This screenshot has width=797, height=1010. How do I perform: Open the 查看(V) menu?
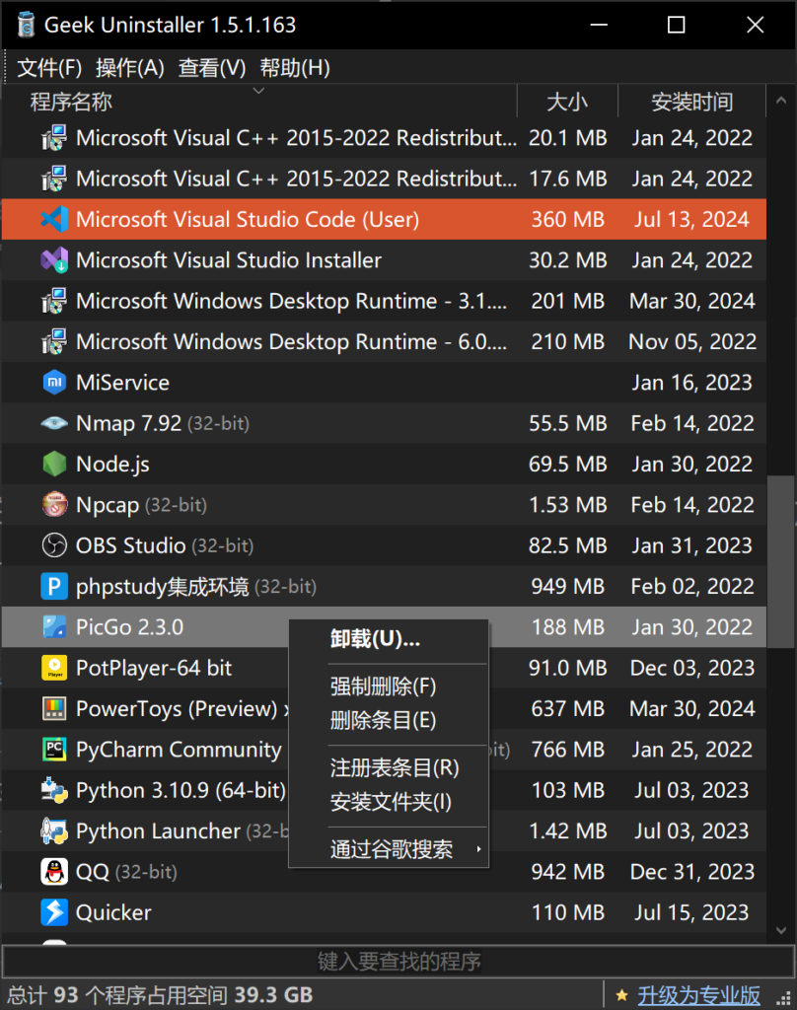tap(212, 68)
